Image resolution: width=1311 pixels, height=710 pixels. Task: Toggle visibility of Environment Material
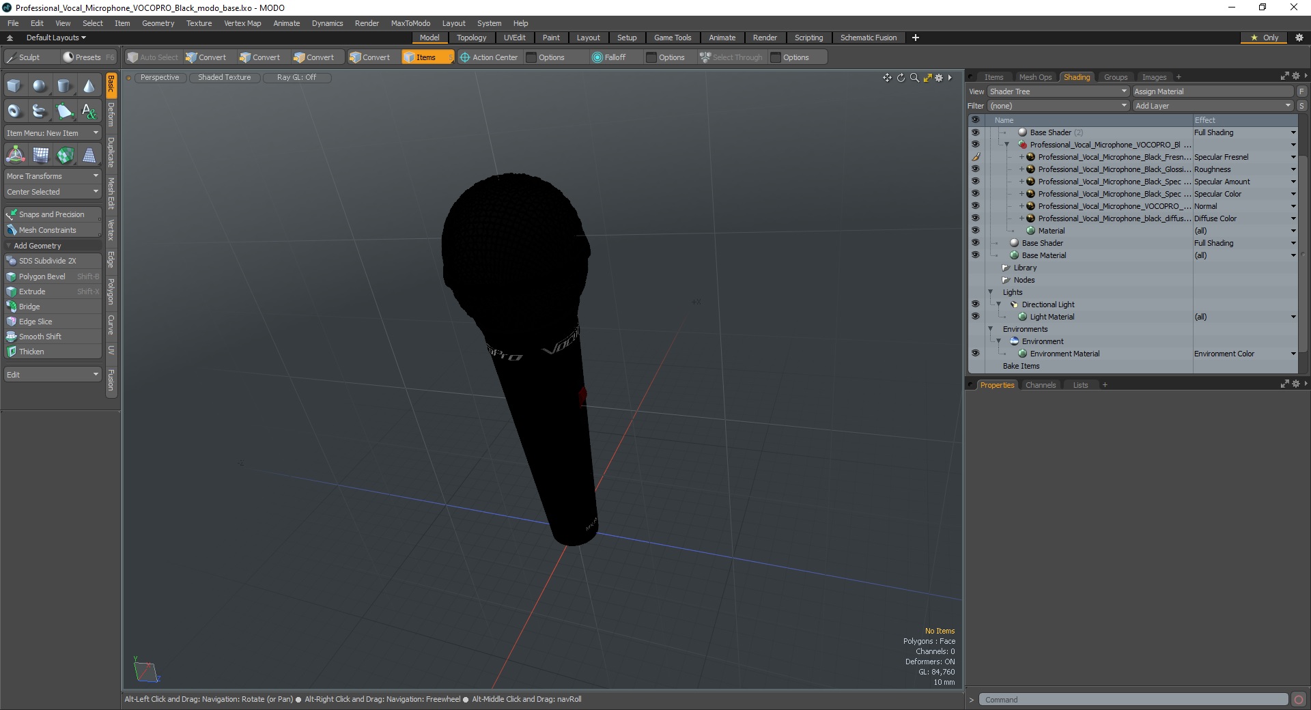975,354
